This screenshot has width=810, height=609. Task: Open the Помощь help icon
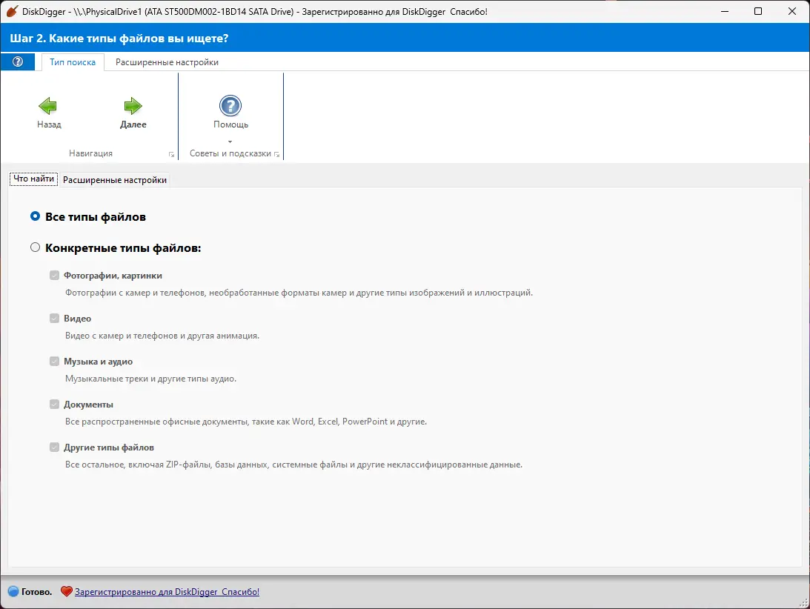point(230,106)
